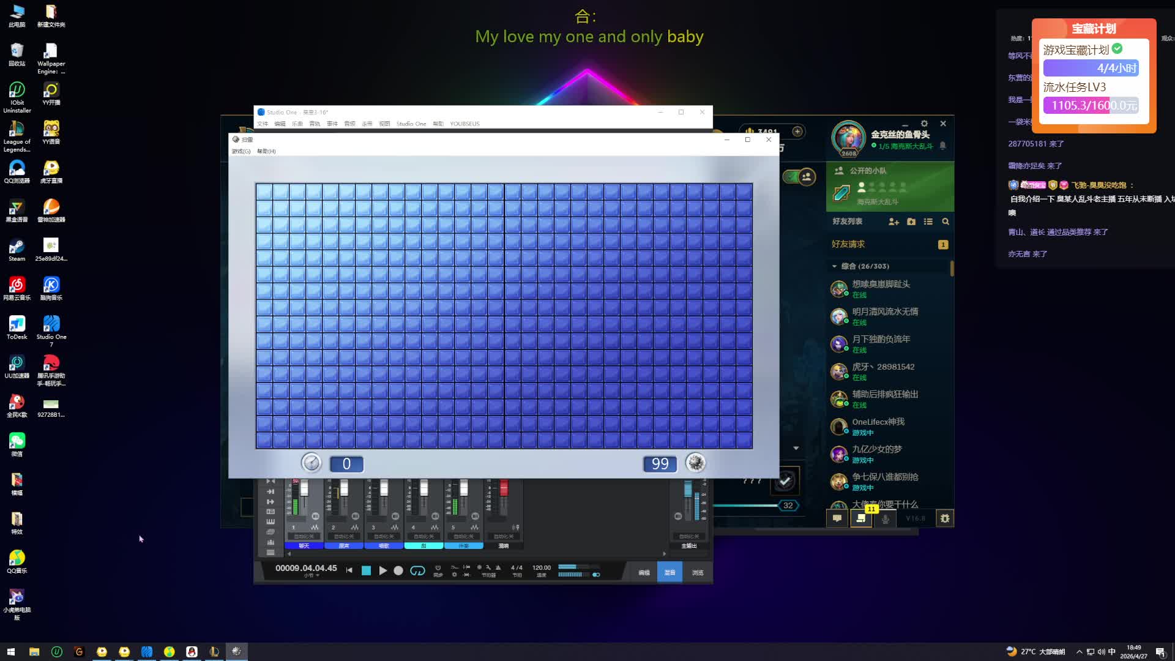Expand the 好友请求 friend requests section

tap(848, 244)
